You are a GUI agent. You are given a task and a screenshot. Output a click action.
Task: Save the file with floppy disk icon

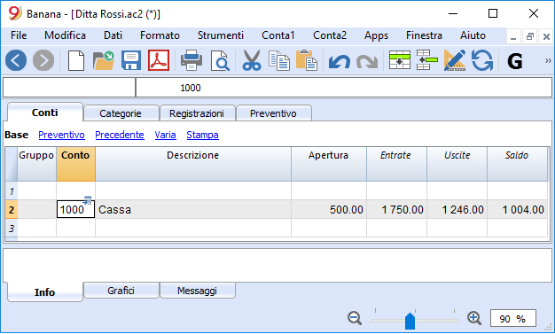tap(131, 60)
